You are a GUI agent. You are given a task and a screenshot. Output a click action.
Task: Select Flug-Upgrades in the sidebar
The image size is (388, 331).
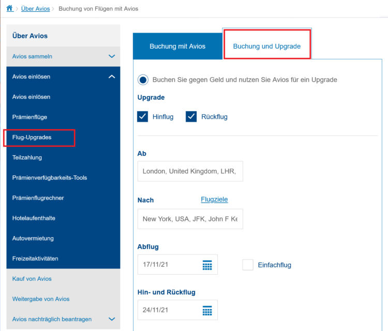[x=32, y=138]
